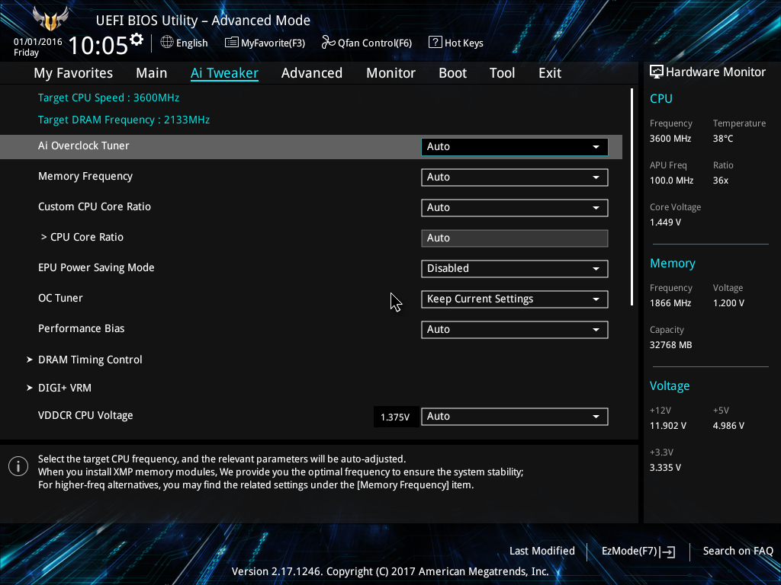Switch to the Main tab
The height and width of the screenshot is (585, 781).
pos(152,73)
